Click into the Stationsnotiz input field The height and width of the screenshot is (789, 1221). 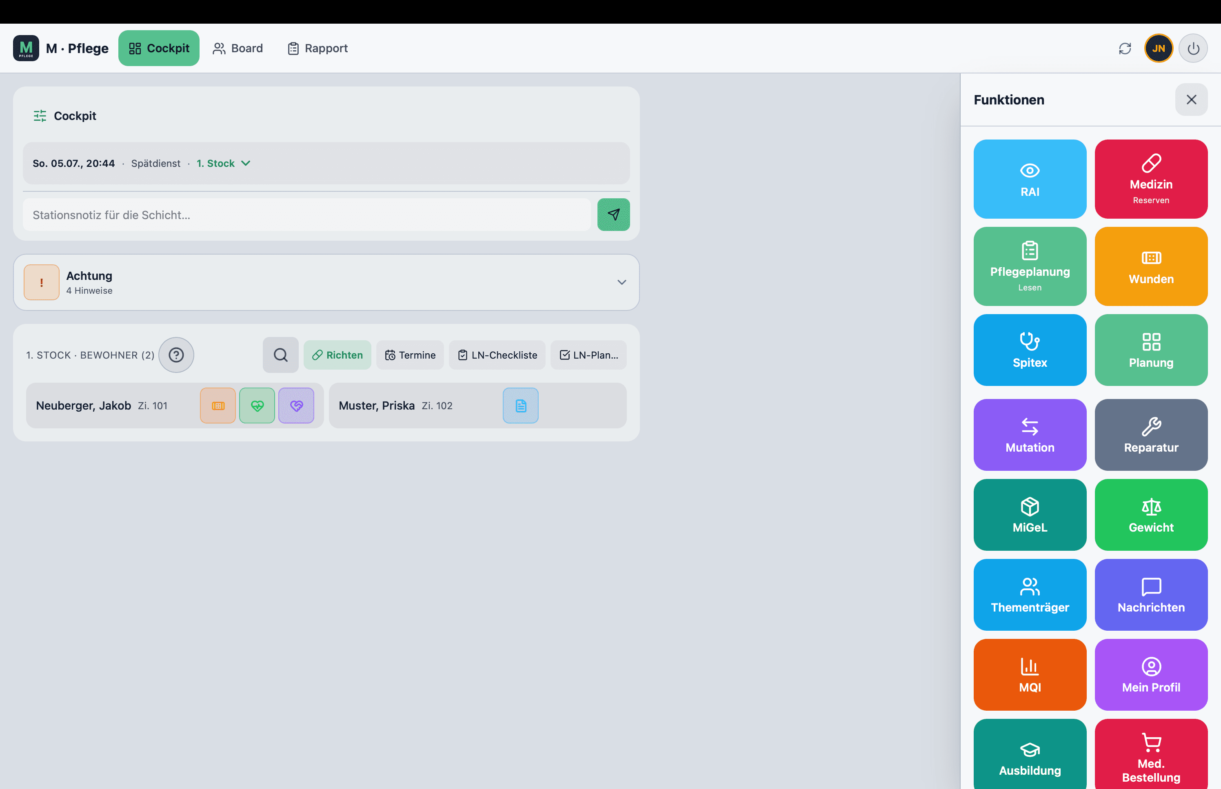[x=307, y=215]
